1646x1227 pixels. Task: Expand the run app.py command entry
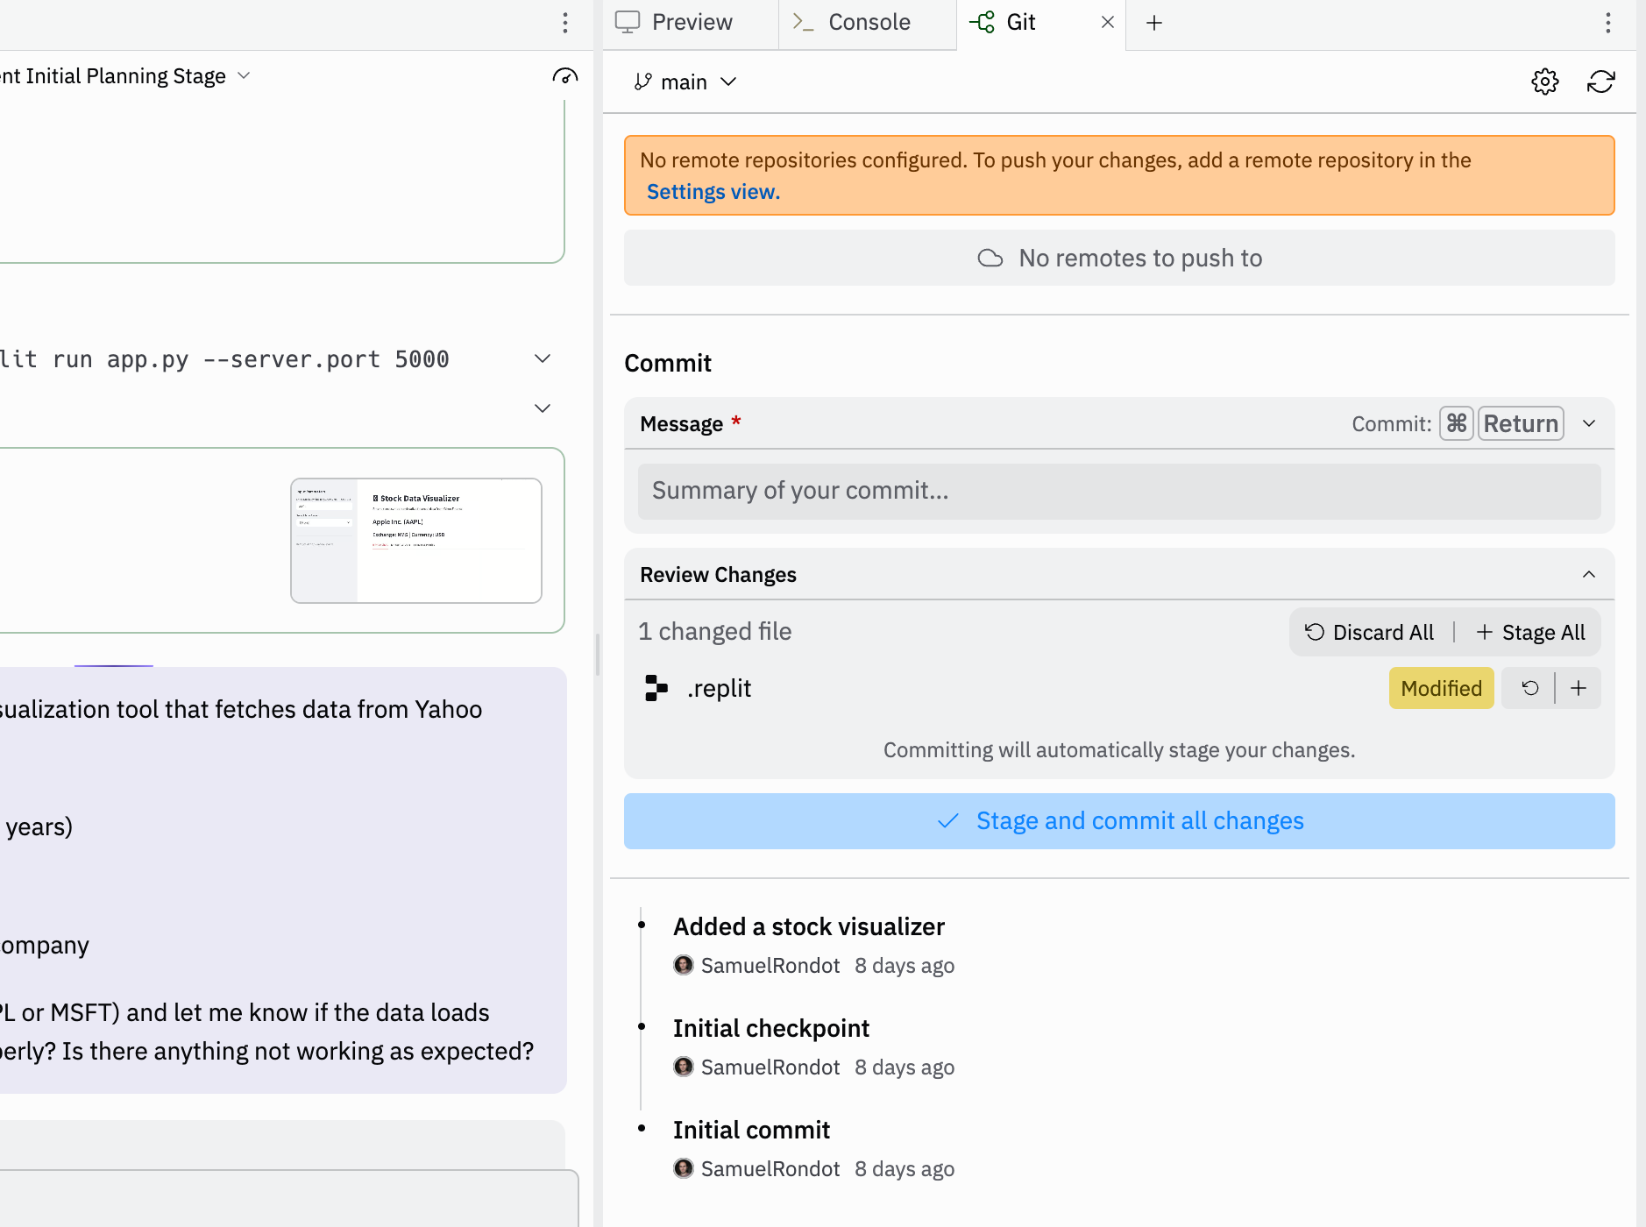543,358
